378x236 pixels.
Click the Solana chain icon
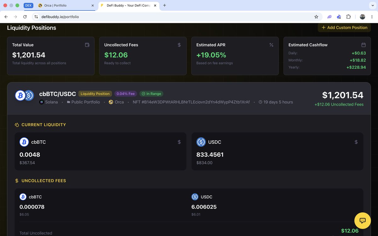point(42,102)
